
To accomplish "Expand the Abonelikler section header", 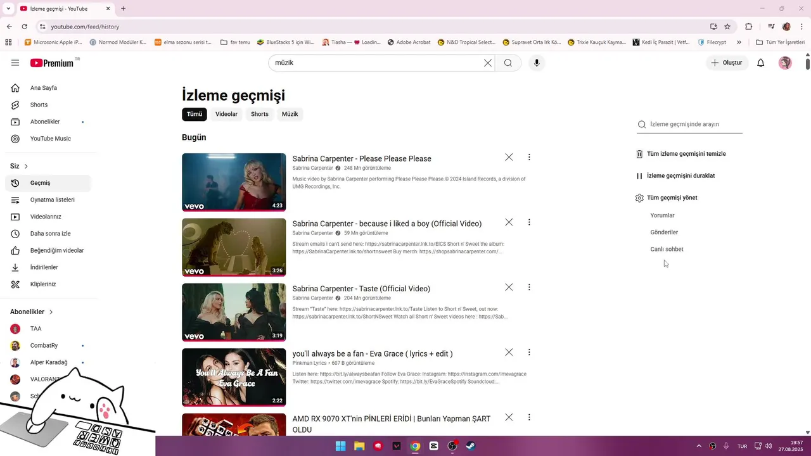I will tap(32, 312).
